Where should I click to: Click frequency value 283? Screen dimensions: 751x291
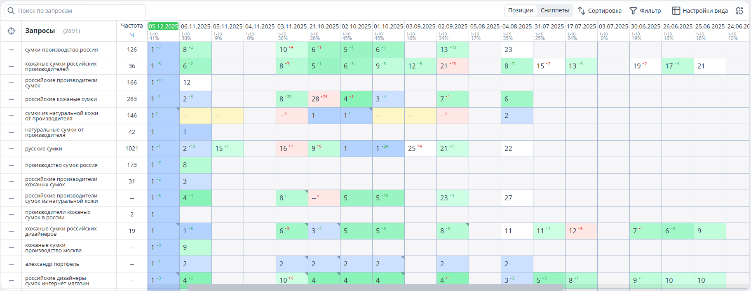(x=132, y=99)
